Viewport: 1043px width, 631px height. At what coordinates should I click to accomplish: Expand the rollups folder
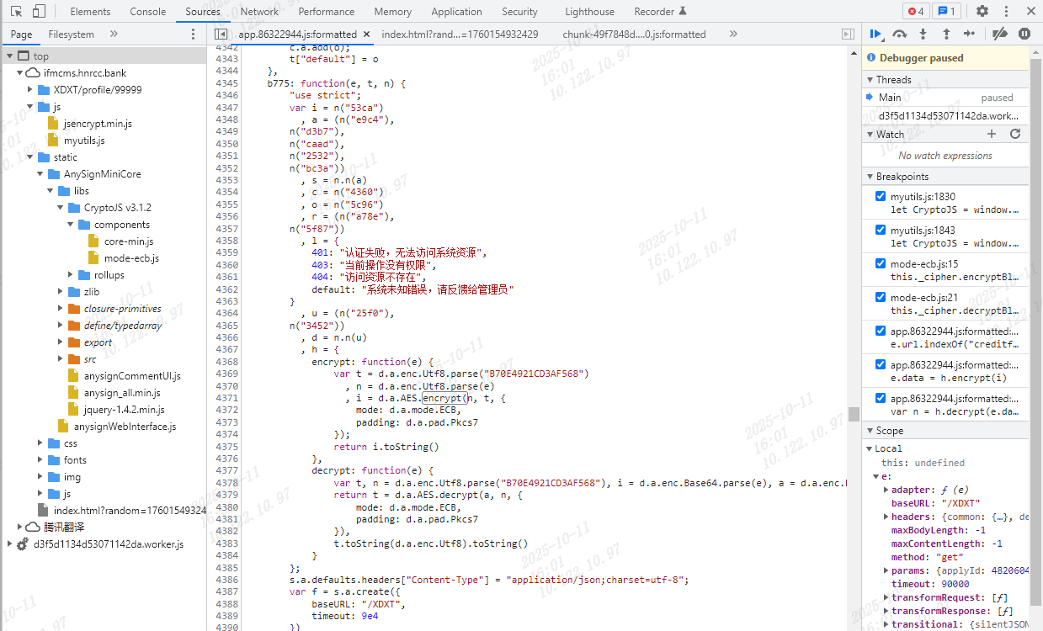(x=71, y=275)
